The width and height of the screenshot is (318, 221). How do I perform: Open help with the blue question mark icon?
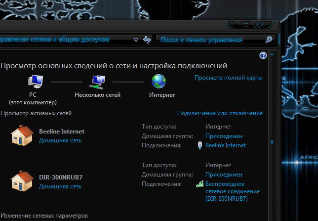[x=263, y=55]
